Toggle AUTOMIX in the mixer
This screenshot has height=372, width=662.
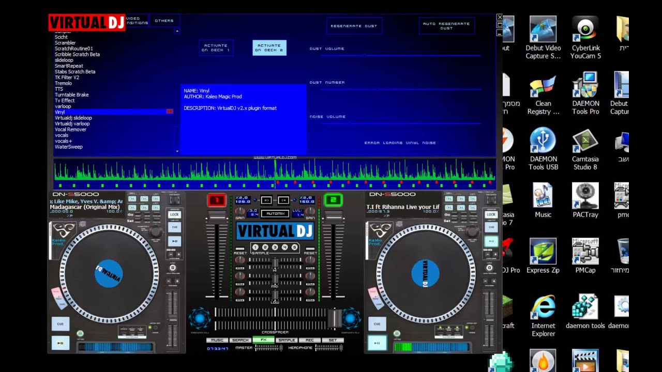coord(275,213)
